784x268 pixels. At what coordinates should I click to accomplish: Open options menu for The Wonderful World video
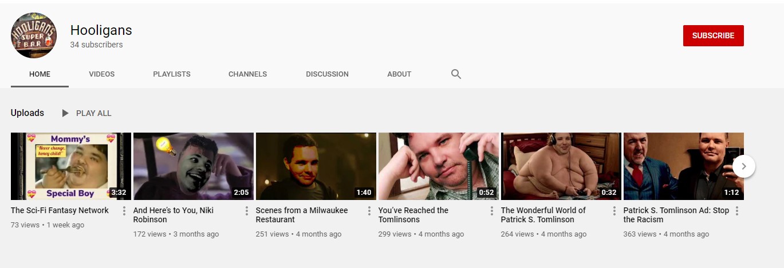[614, 211]
